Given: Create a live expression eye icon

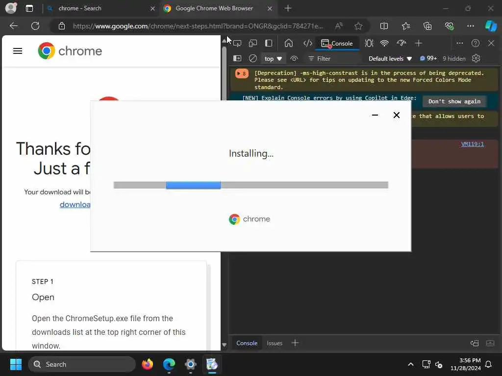Looking at the screenshot, I should [294, 59].
